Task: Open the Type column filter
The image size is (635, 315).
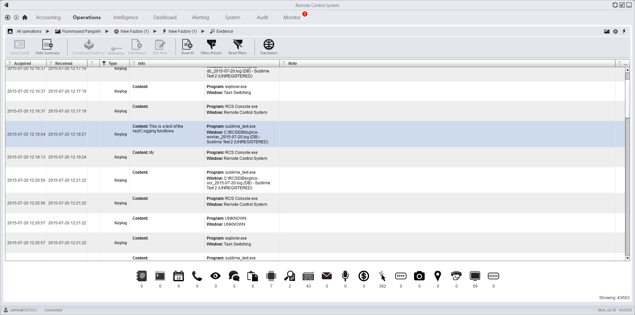Action: click(x=104, y=64)
